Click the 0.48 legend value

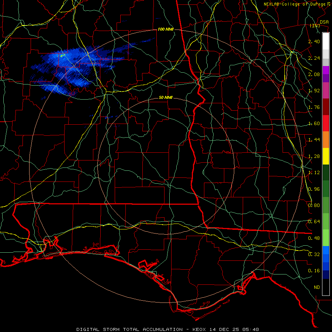[314, 238]
